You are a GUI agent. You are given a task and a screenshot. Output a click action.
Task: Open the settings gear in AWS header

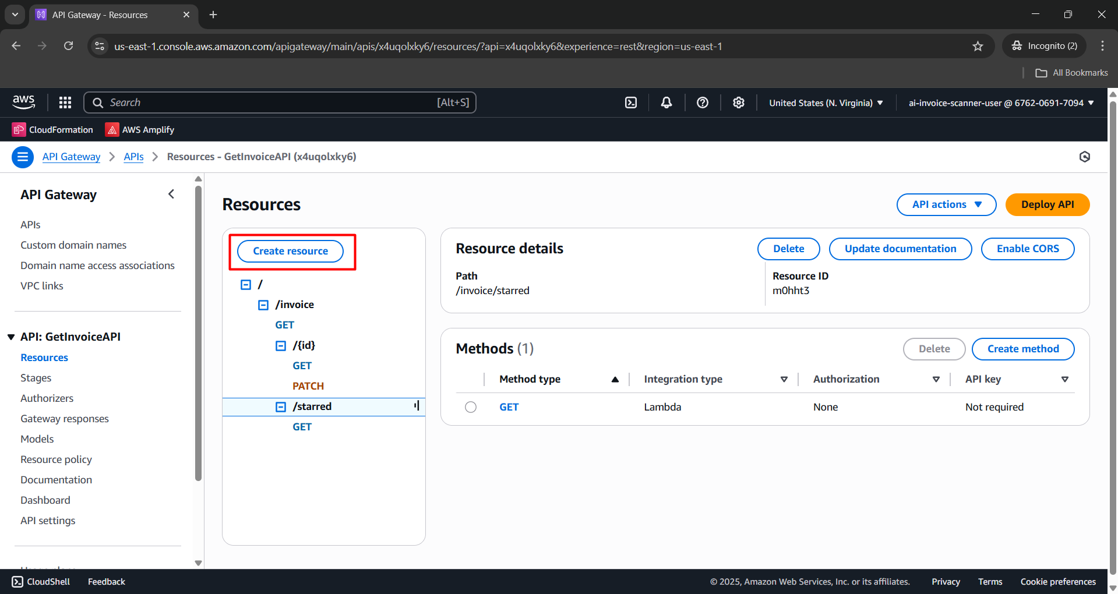tap(739, 102)
